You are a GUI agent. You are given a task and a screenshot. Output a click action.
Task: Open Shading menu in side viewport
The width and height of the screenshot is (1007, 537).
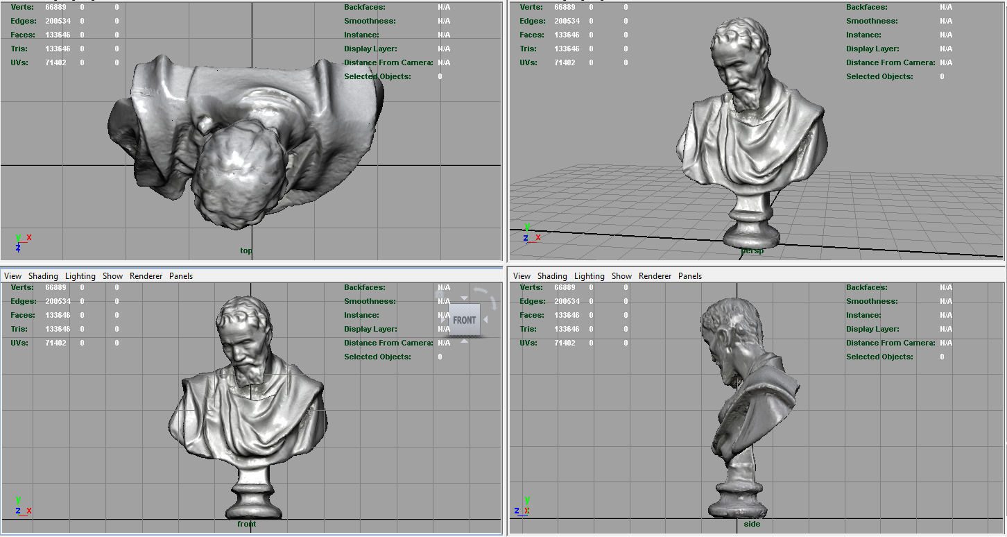[x=552, y=276]
